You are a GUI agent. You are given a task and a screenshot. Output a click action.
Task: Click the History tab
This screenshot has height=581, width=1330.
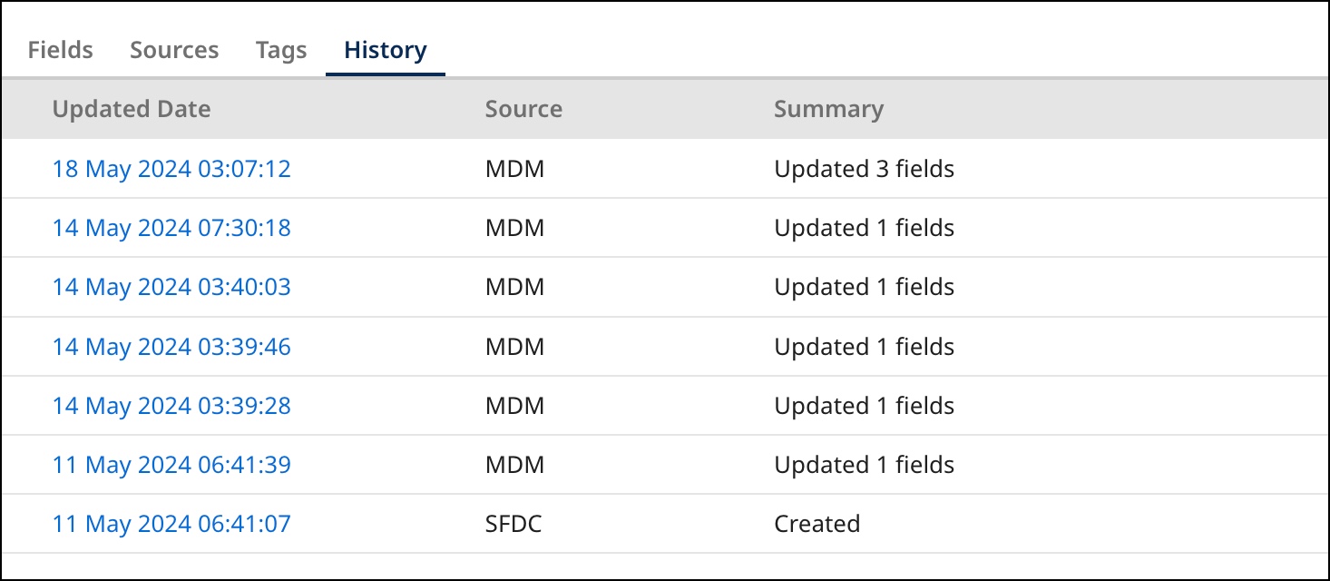coord(386,50)
